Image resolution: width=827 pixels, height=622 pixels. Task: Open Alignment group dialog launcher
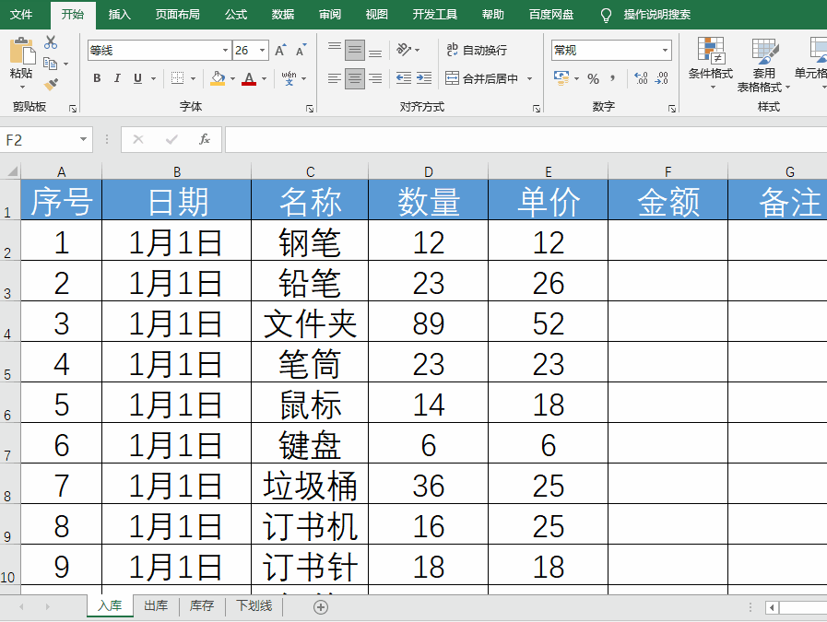[x=537, y=109]
